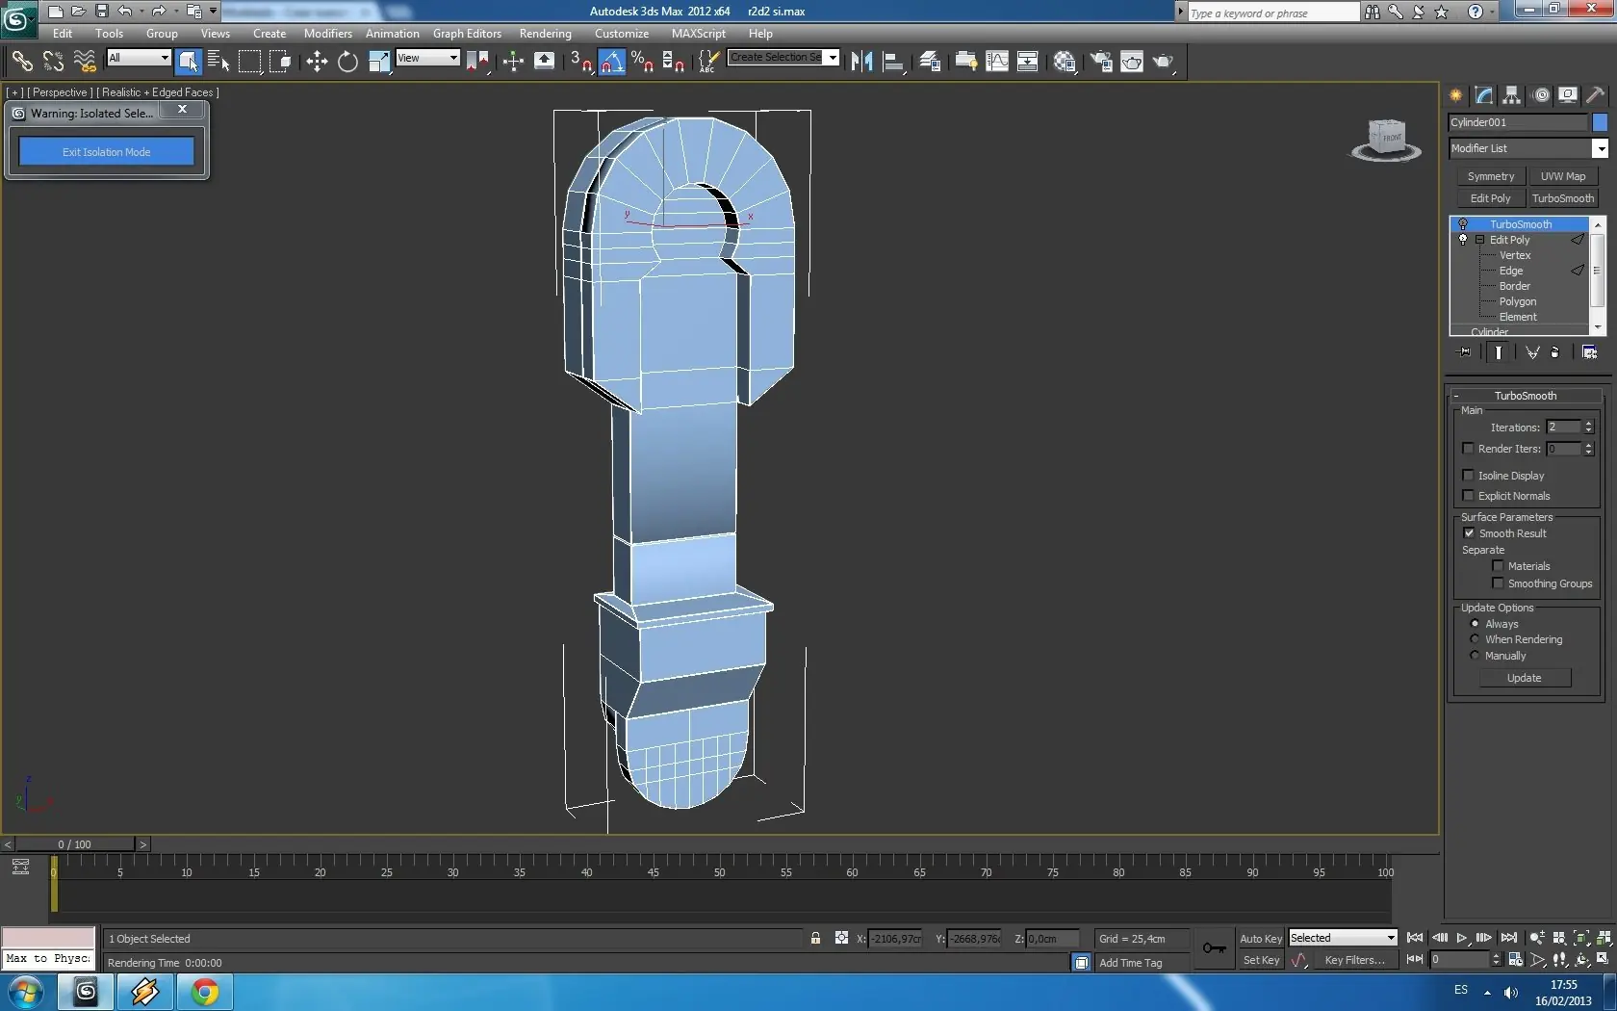Select the Move tool in main toolbar
This screenshot has height=1011, width=1617.
[x=317, y=62]
